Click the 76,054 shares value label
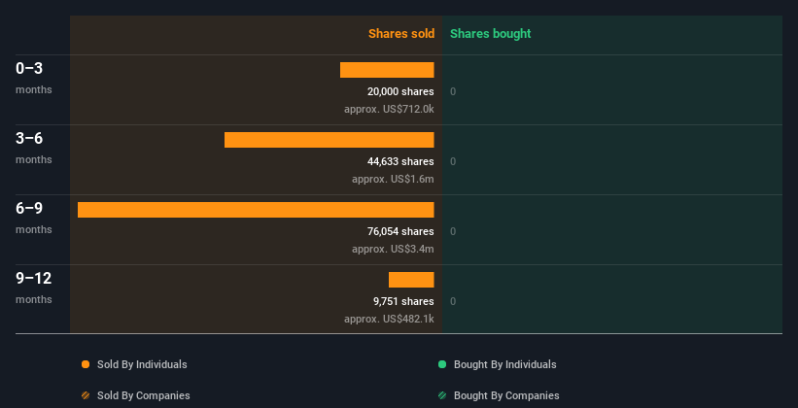The image size is (798, 408). tap(394, 231)
